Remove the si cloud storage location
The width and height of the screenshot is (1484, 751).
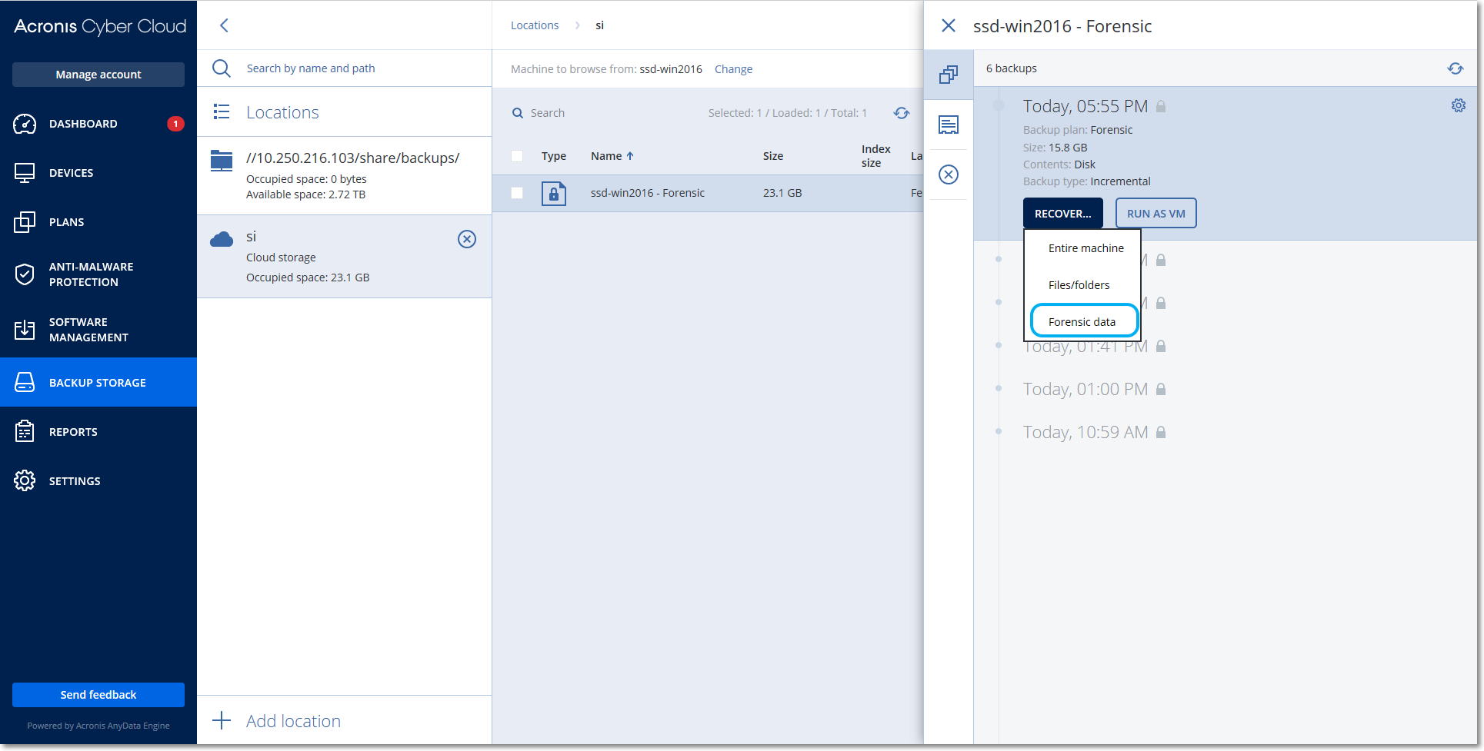[467, 239]
